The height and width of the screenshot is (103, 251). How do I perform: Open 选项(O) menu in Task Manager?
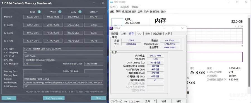pos(125,7)
